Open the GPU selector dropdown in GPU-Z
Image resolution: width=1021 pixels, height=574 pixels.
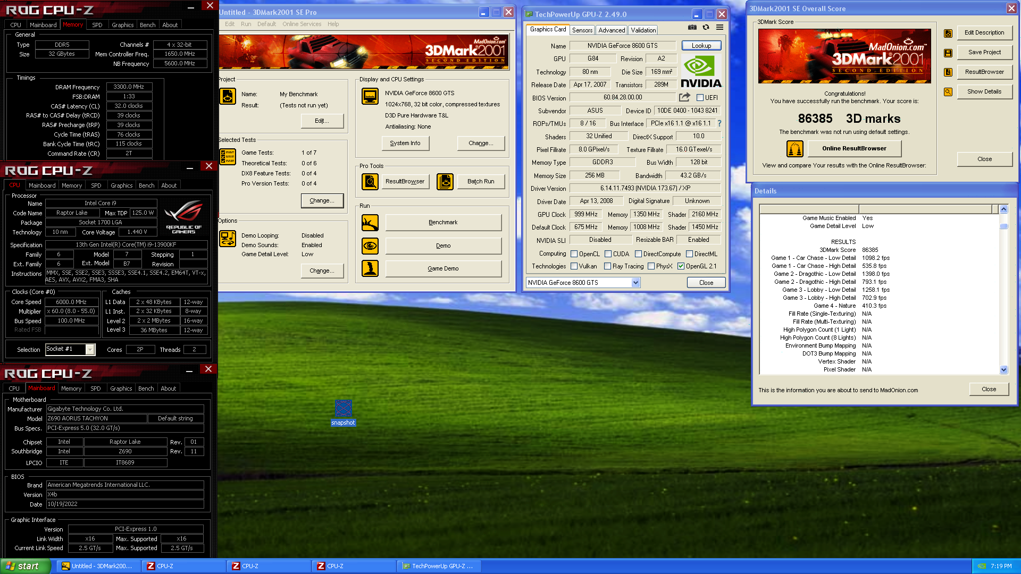tap(635, 283)
